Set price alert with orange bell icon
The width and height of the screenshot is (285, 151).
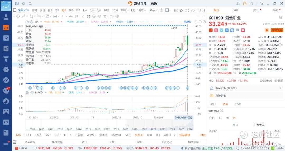(x=267, y=30)
